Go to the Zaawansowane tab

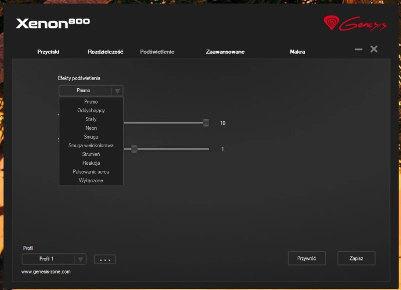(225, 52)
